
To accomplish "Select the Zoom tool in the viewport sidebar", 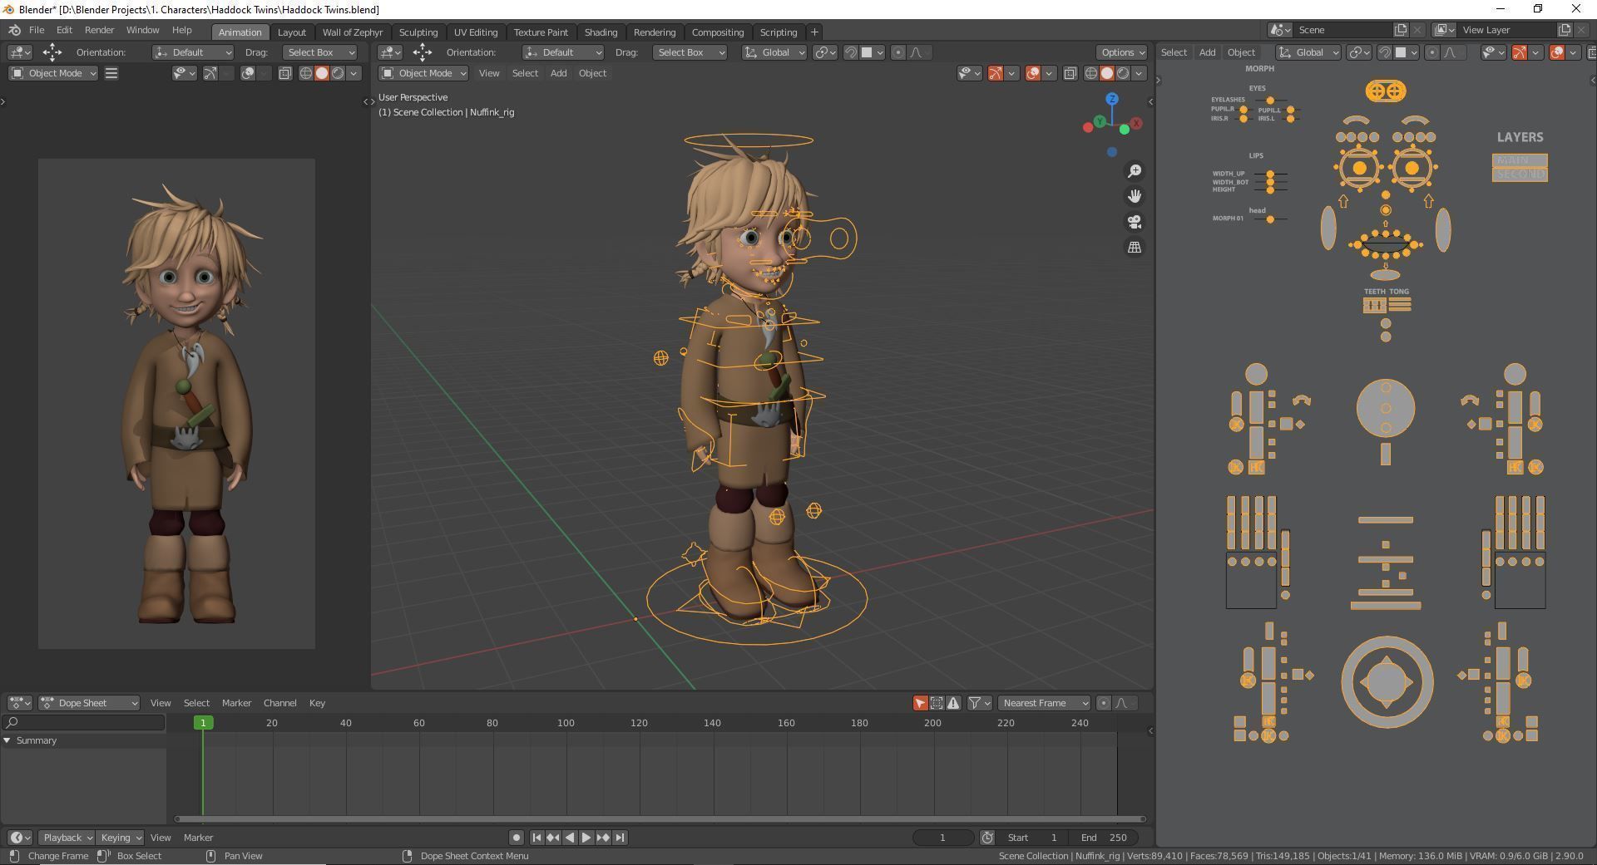I will tap(1135, 170).
